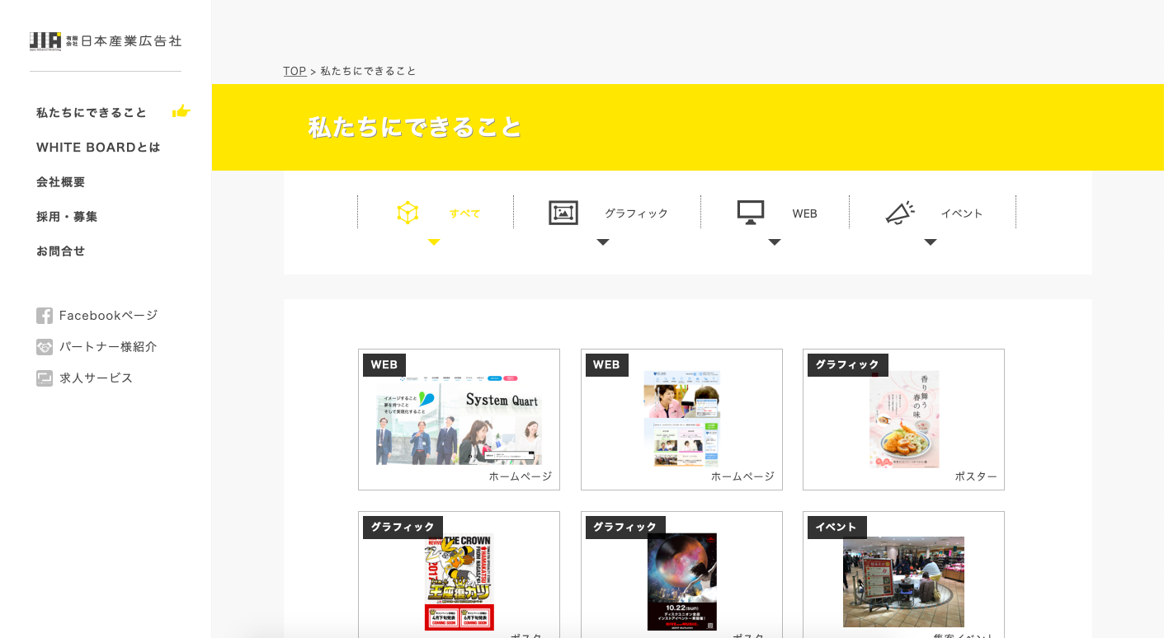The height and width of the screenshot is (638, 1164).
Task: Open 私たちにできること in side menu
Action: (92, 112)
